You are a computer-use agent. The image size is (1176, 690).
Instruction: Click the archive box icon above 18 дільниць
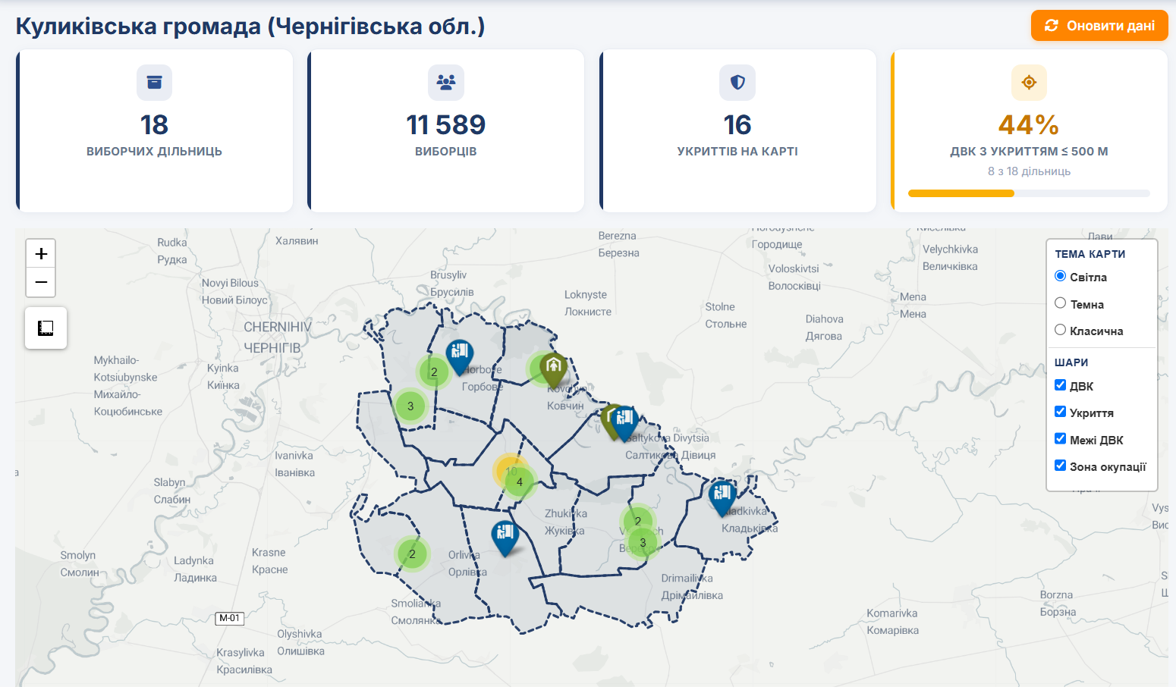[154, 83]
